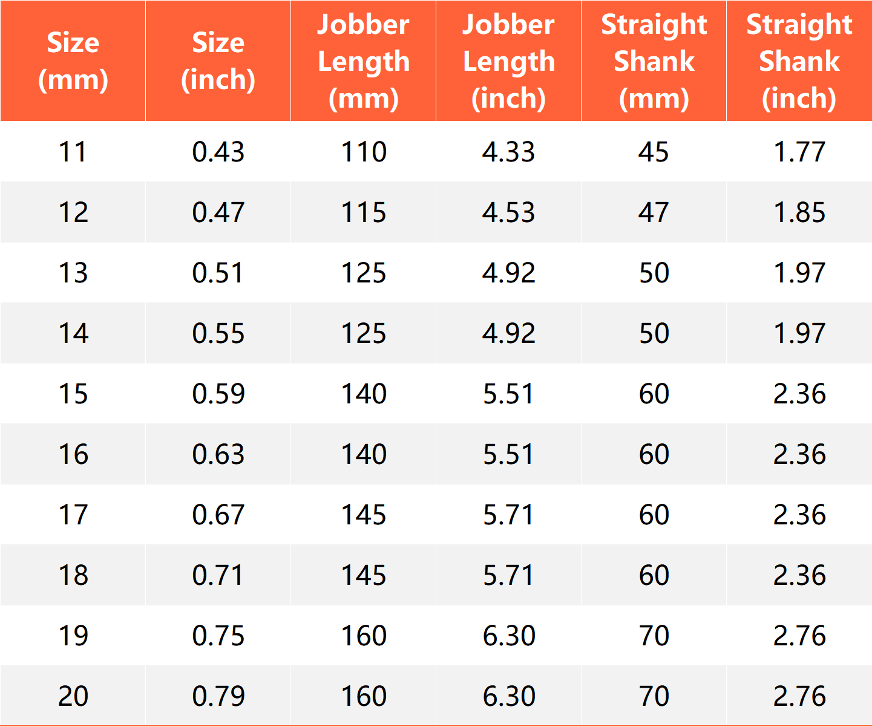
Task: Select the size 15 mm cell
Action: click(x=73, y=394)
